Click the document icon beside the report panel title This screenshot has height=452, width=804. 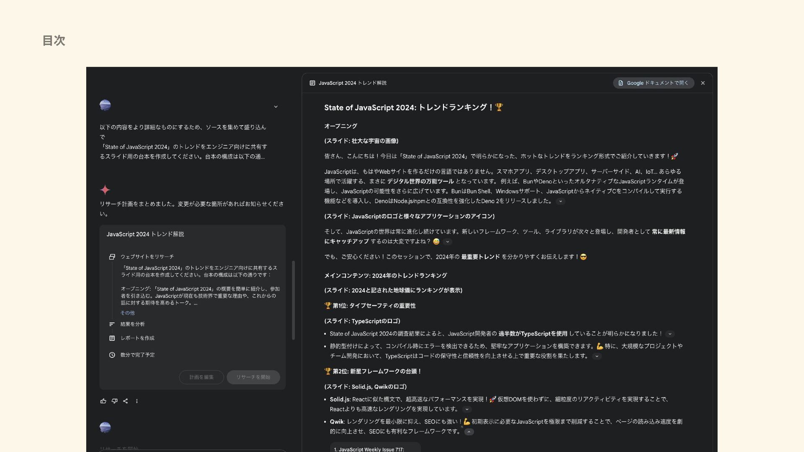[312, 83]
